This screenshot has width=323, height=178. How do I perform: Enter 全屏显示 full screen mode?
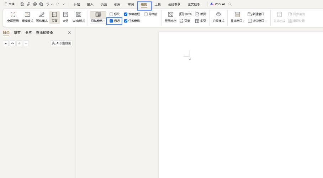[x=13, y=17]
